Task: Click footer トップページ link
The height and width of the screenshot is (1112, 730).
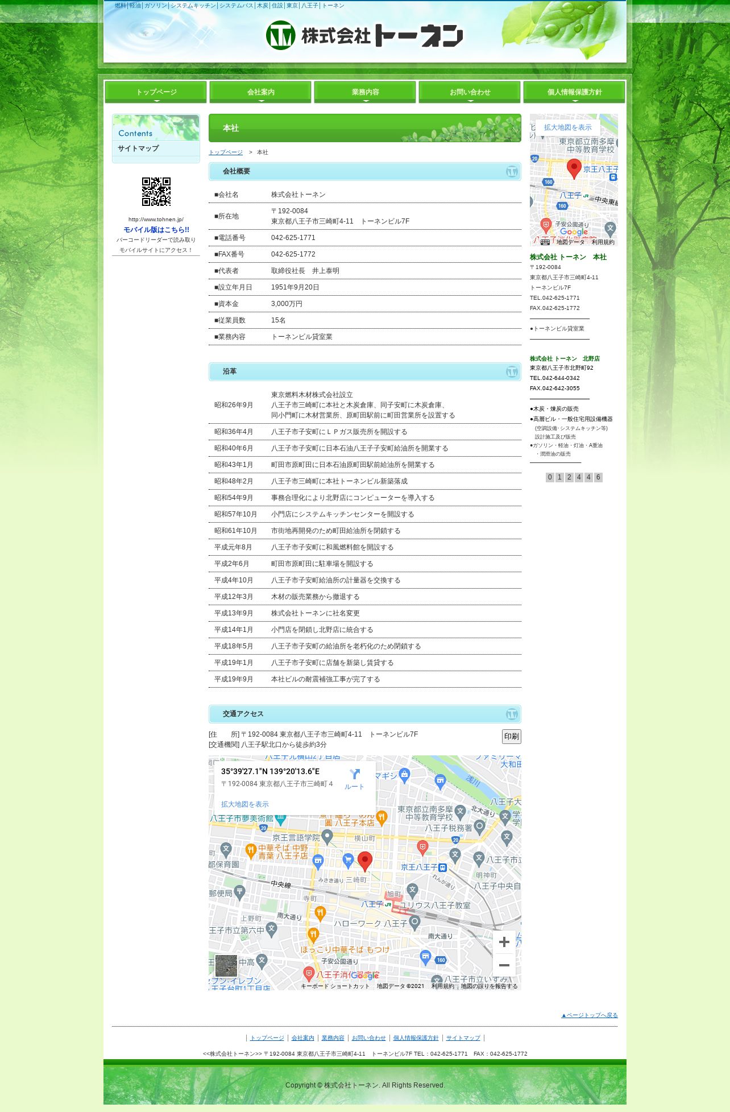Action: (x=267, y=1038)
